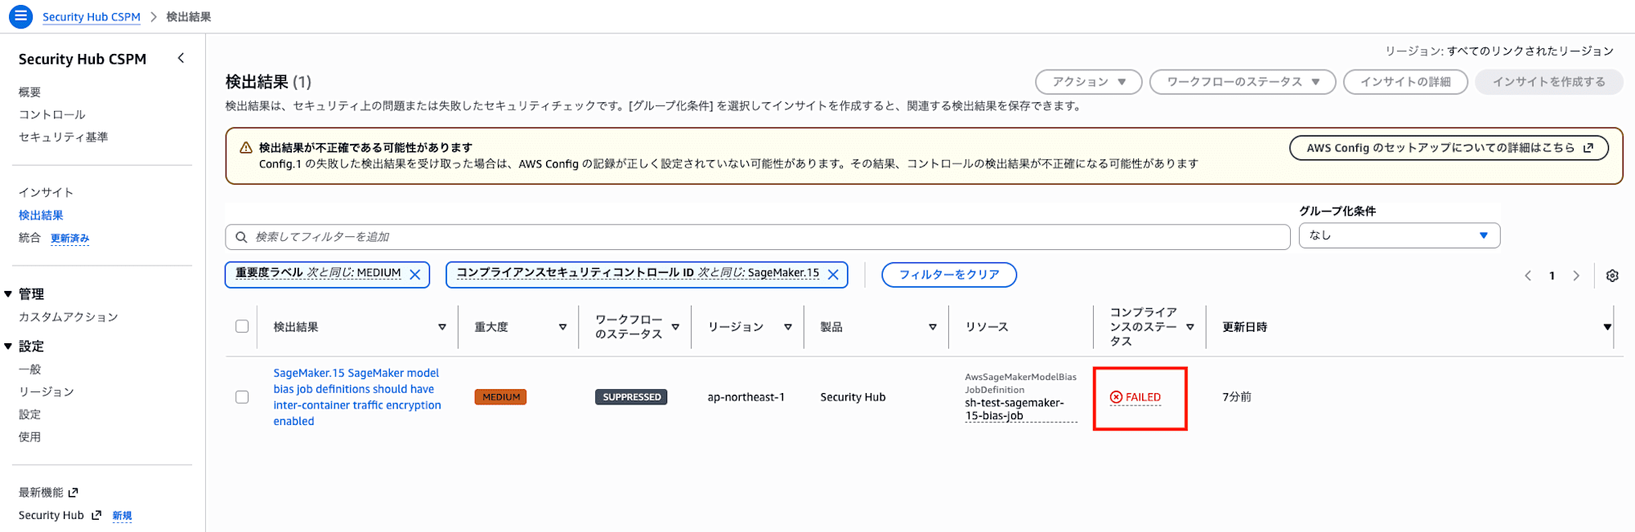Open the hamburger navigation menu icon
The height and width of the screenshot is (532, 1635).
point(20,16)
